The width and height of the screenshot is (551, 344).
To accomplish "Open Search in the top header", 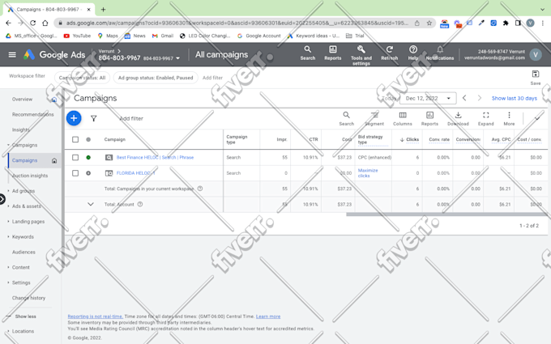I will pyautogui.click(x=307, y=53).
